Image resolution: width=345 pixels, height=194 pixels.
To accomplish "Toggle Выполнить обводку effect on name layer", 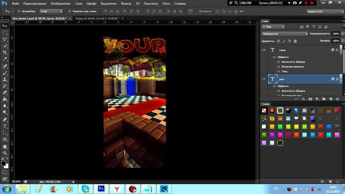I will (x=279, y=62).
